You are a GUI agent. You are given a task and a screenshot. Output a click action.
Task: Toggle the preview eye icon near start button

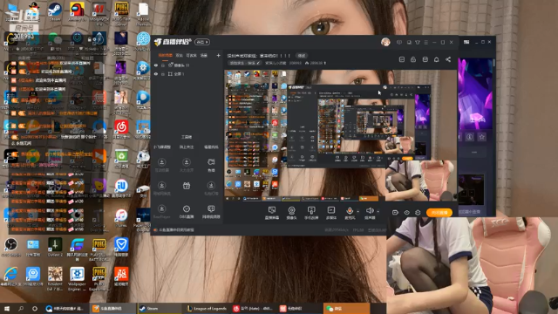[406, 213]
